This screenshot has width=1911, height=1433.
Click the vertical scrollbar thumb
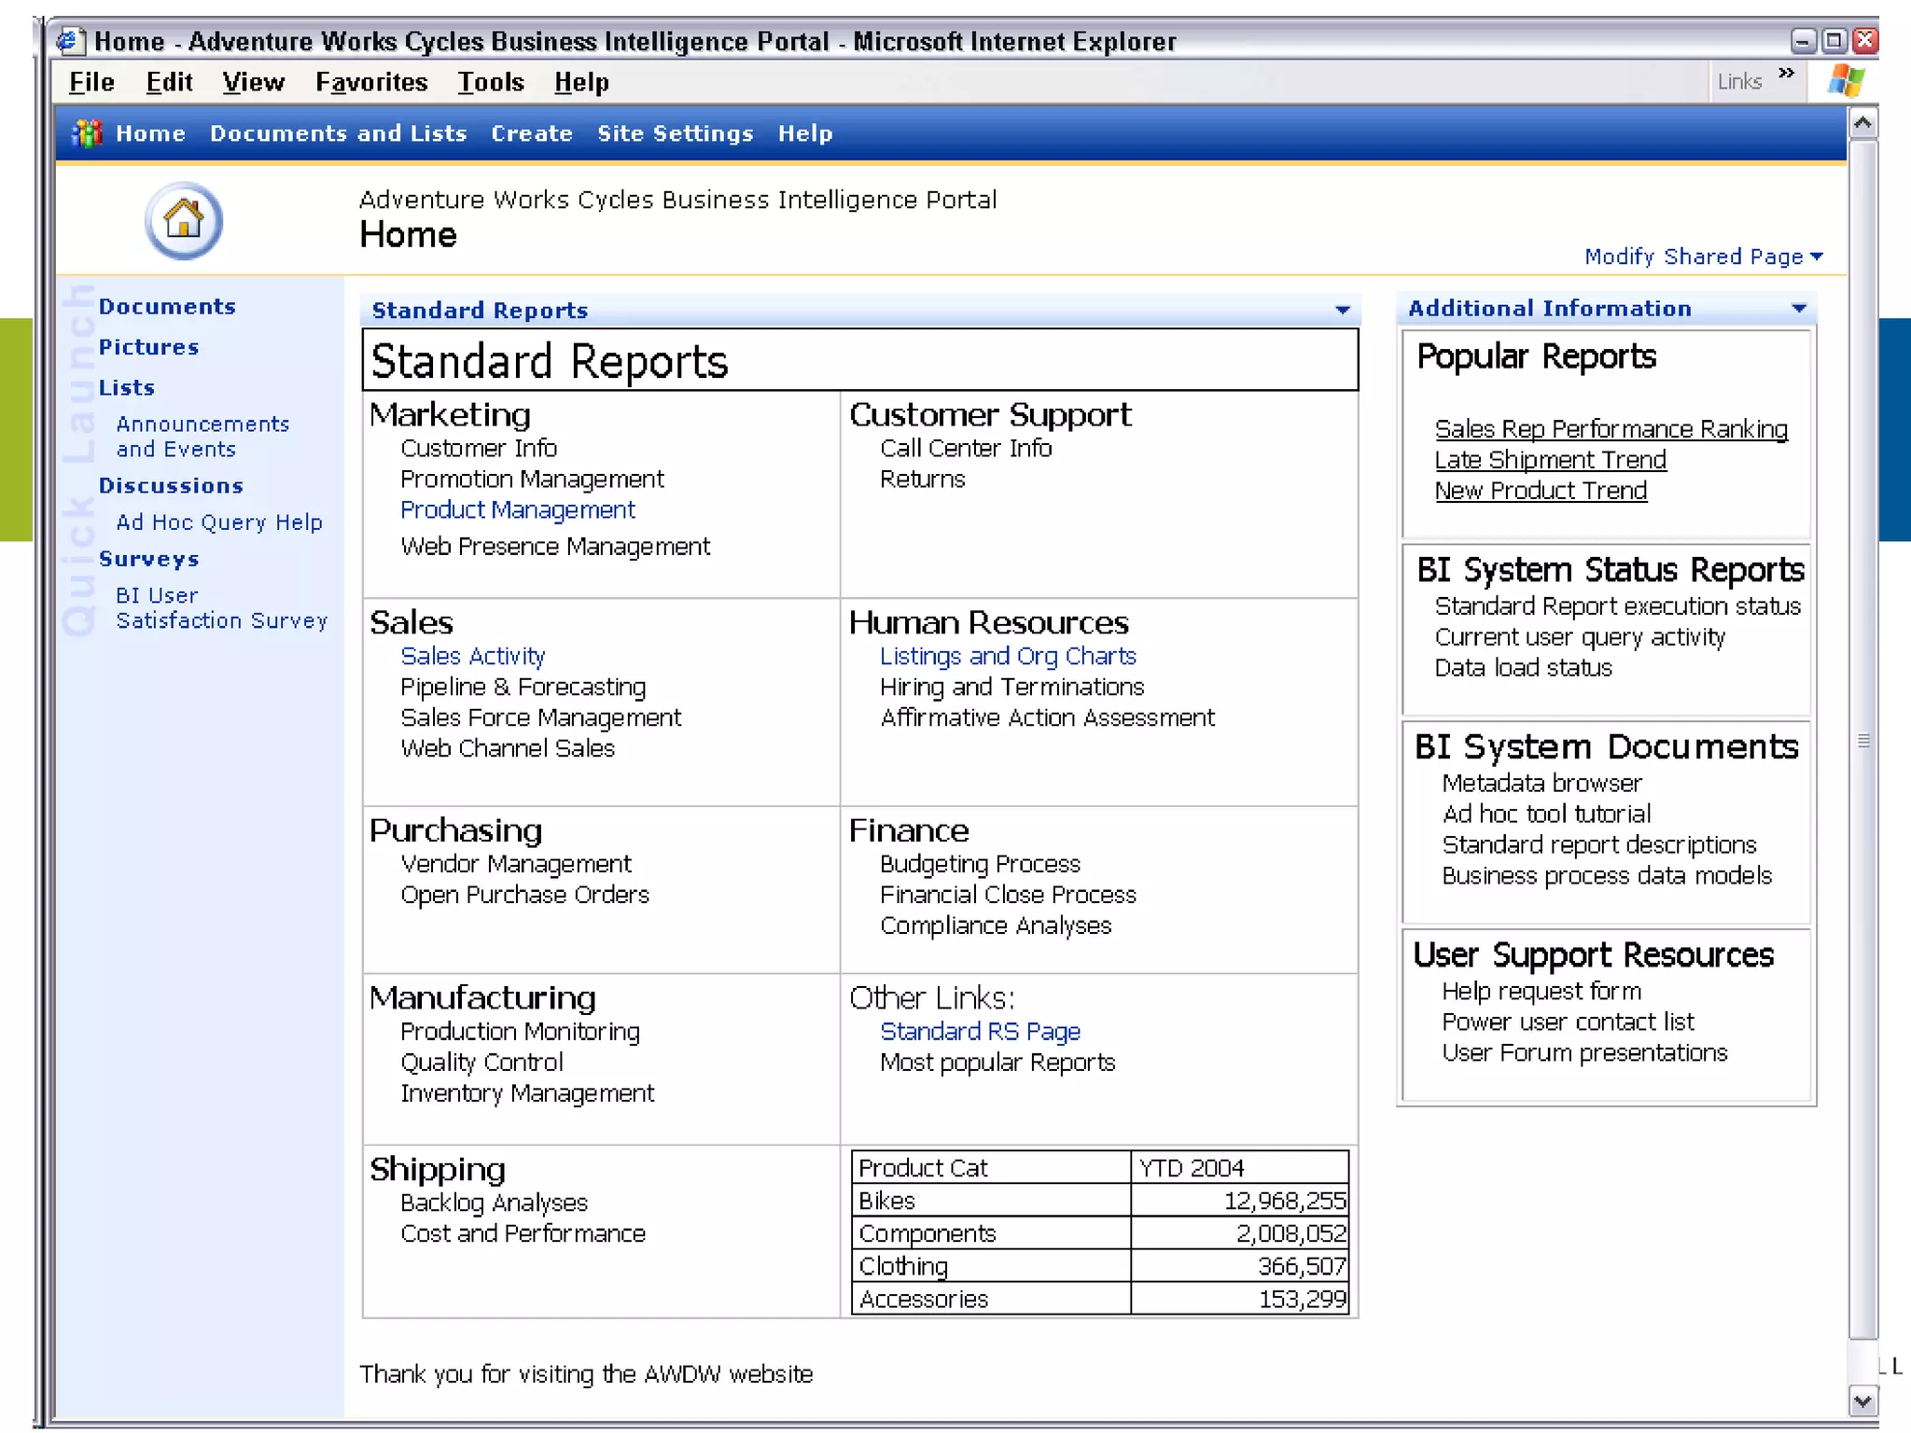[x=1862, y=740]
